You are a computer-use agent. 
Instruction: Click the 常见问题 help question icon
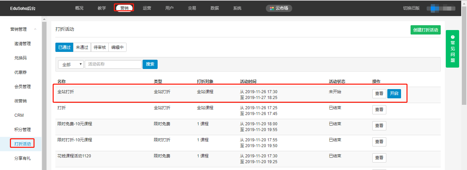click(453, 37)
